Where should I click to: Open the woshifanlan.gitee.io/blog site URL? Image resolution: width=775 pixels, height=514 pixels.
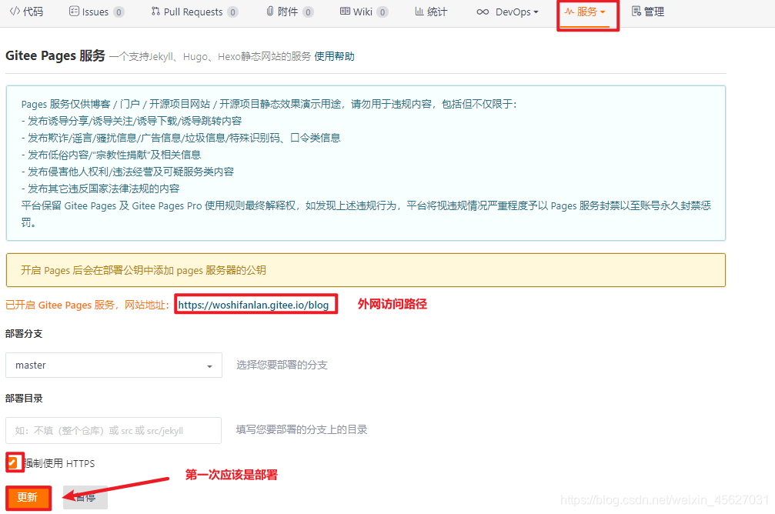tap(253, 305)
